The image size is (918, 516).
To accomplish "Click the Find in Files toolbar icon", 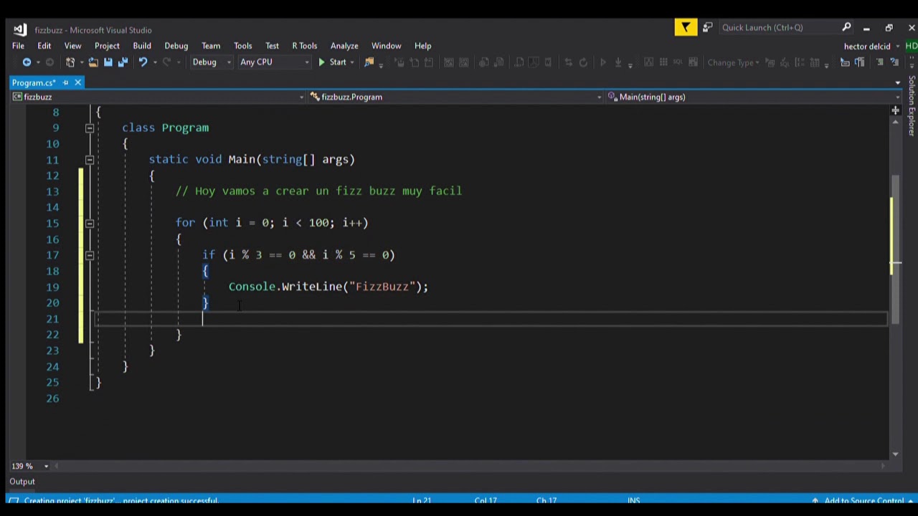I will (x=369, y=62).
